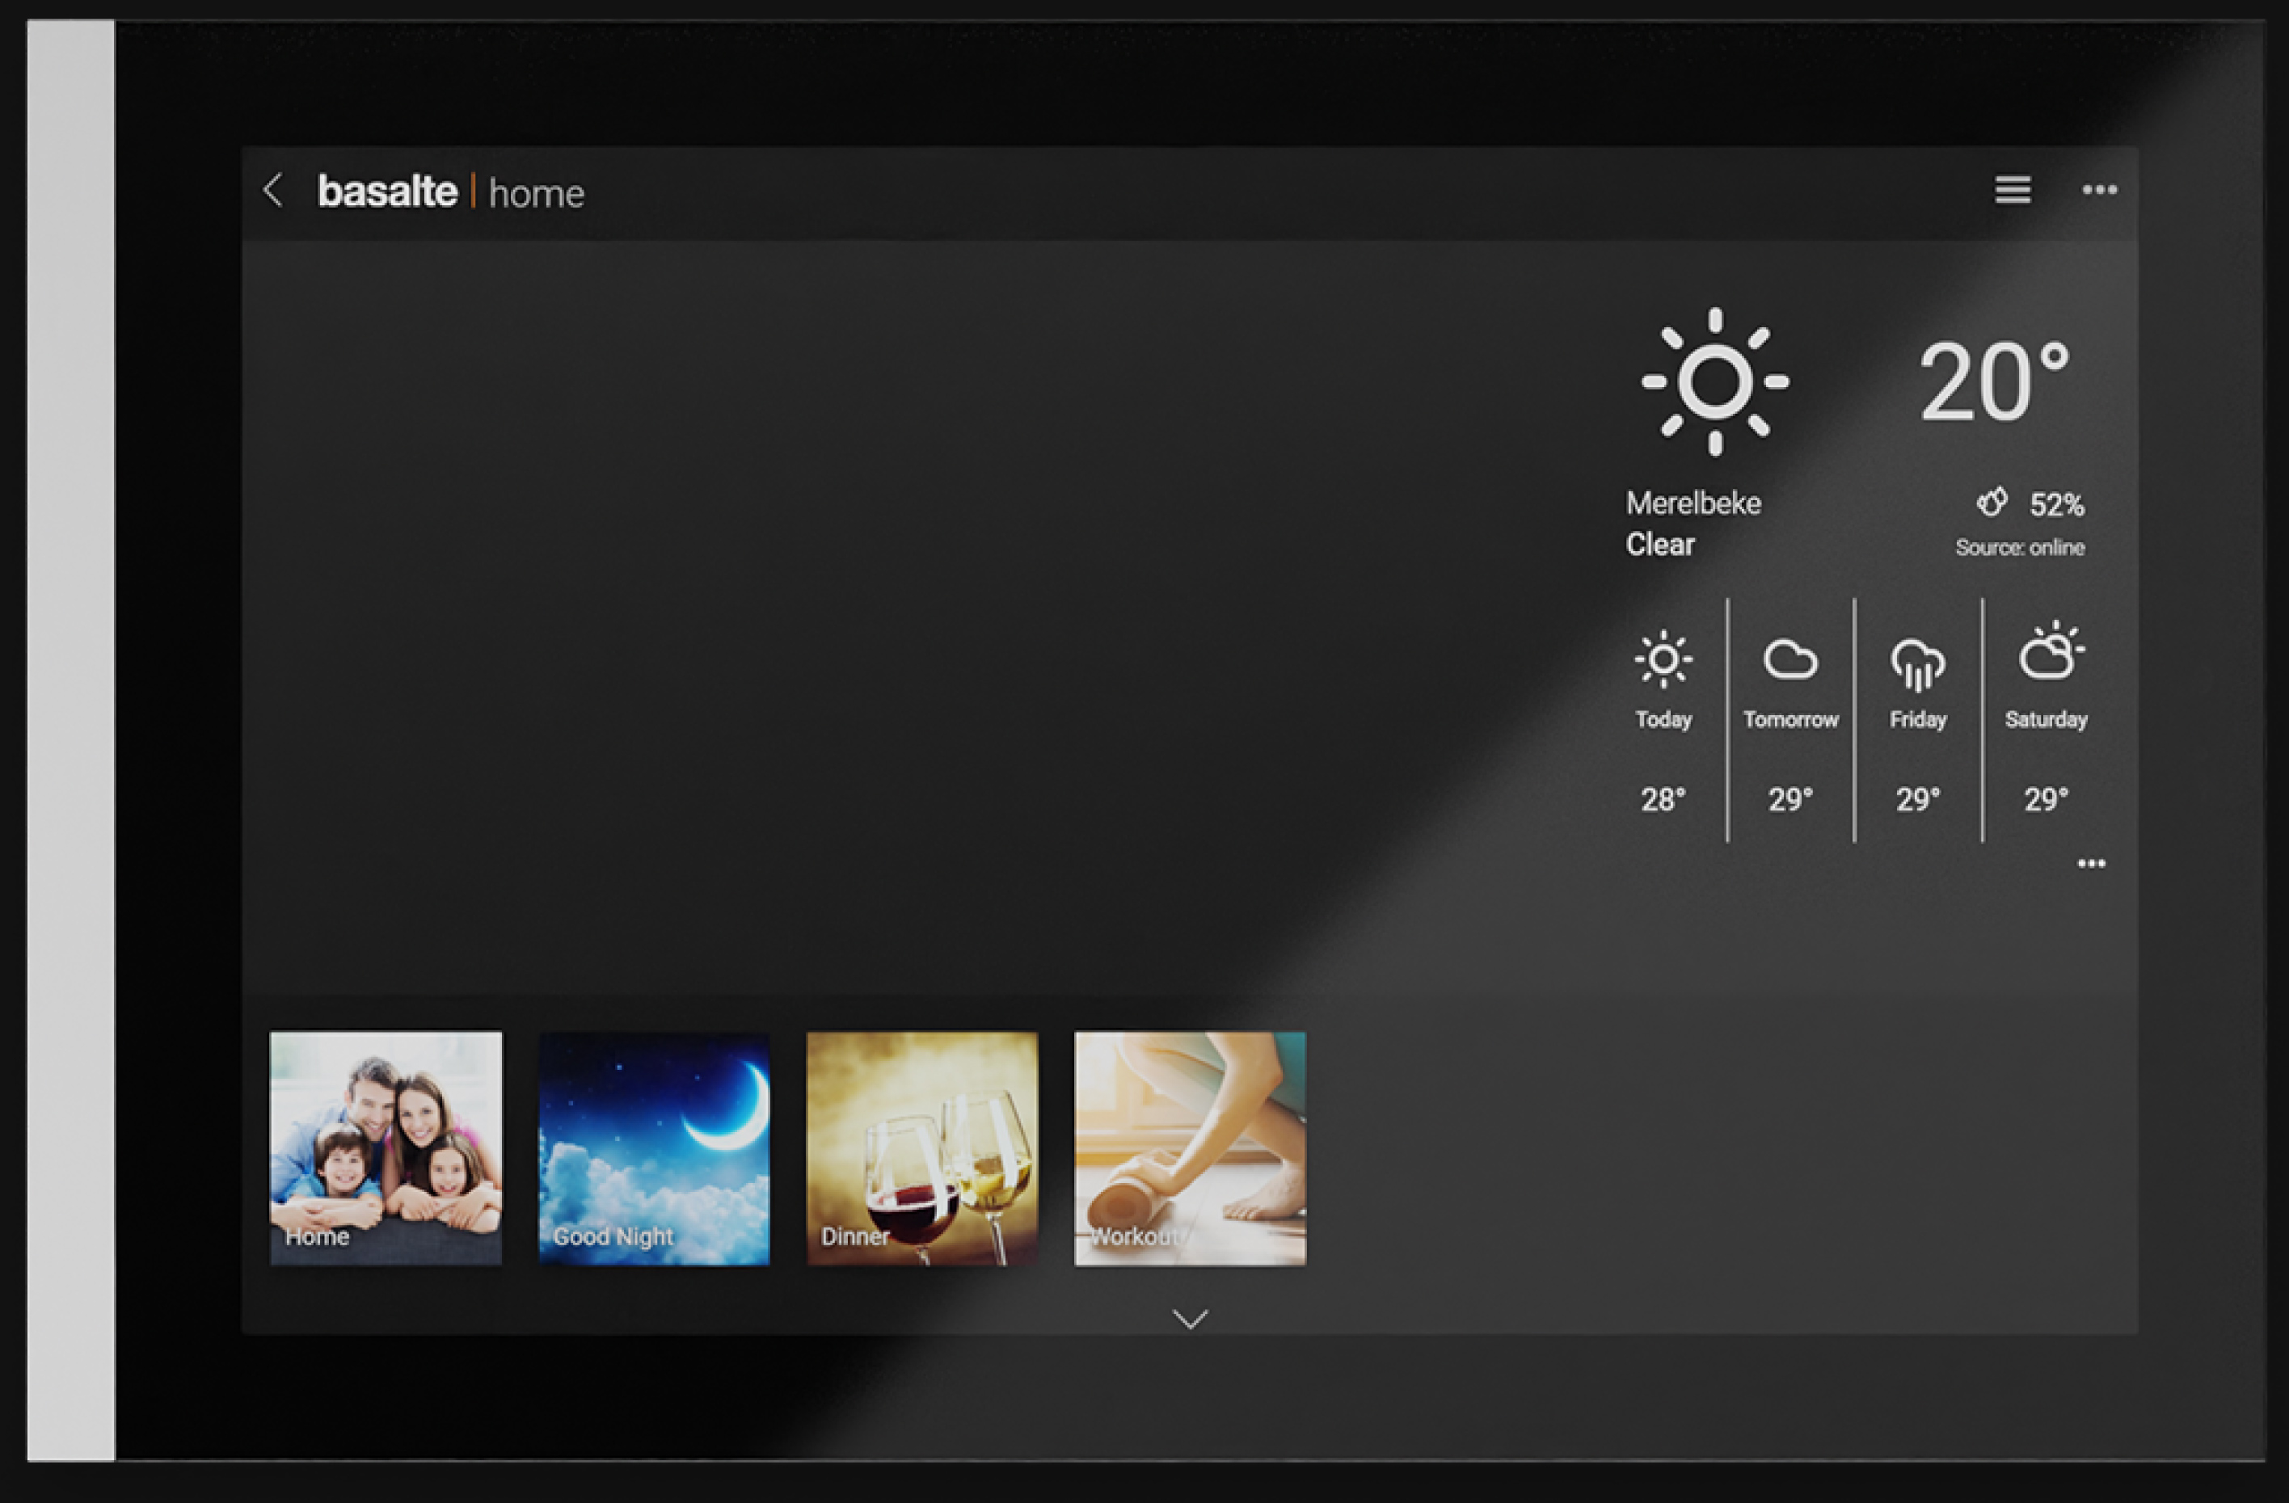Screen dimensions: 2289x1503
Task: Click the Merelbeke location name
Action: click(x=1693, y=503)
